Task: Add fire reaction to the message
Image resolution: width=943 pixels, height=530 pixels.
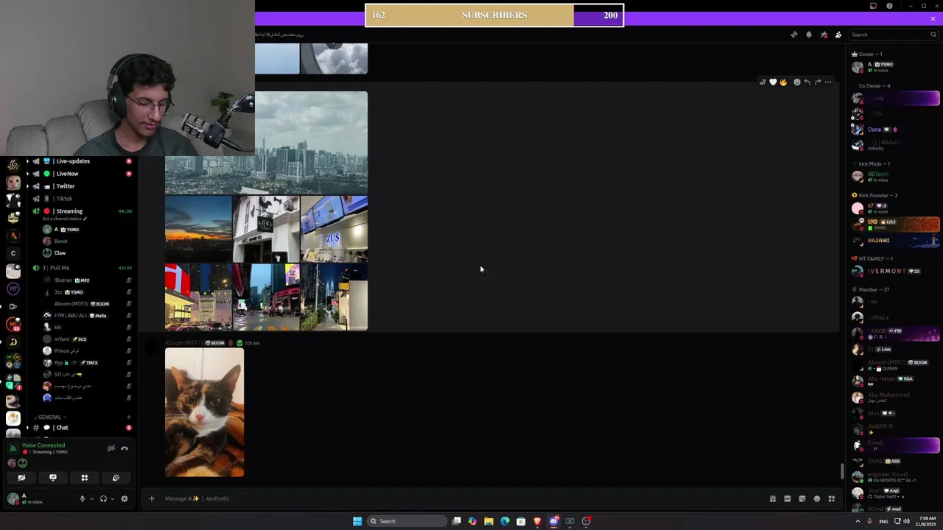Action: coord(783,82)
